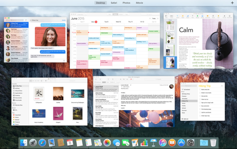This screenshot has width=237, height=149.
Task: Select the Calligraphy file thumbnail in Finder
Action: click(x=39, y=94)
